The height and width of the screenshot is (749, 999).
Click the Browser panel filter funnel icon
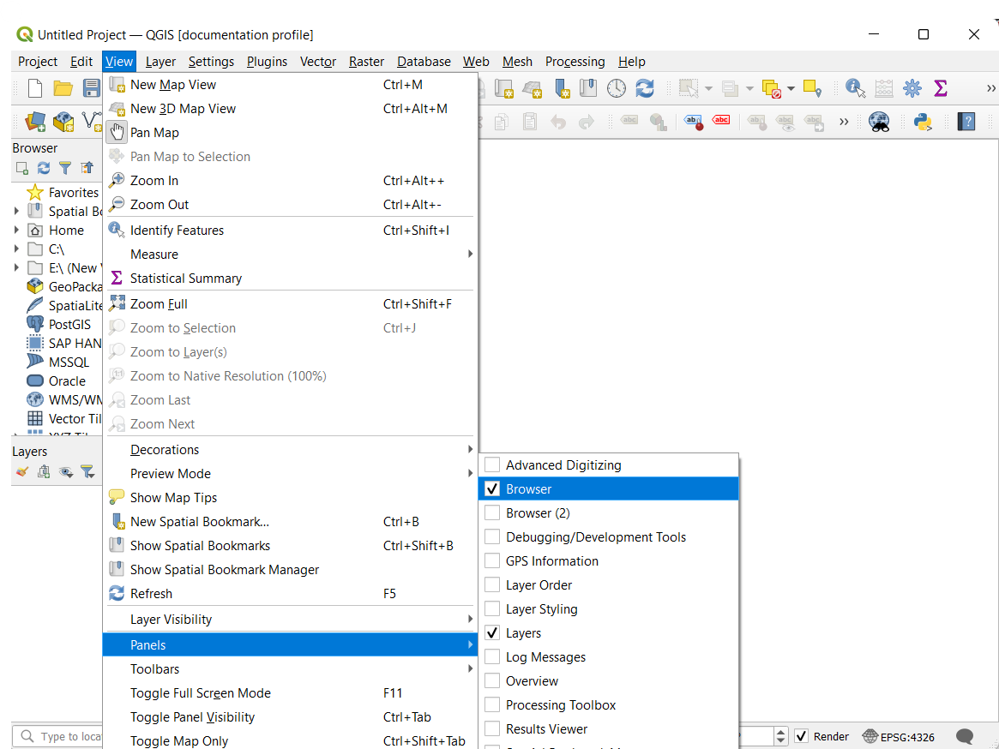click(65, 168)
